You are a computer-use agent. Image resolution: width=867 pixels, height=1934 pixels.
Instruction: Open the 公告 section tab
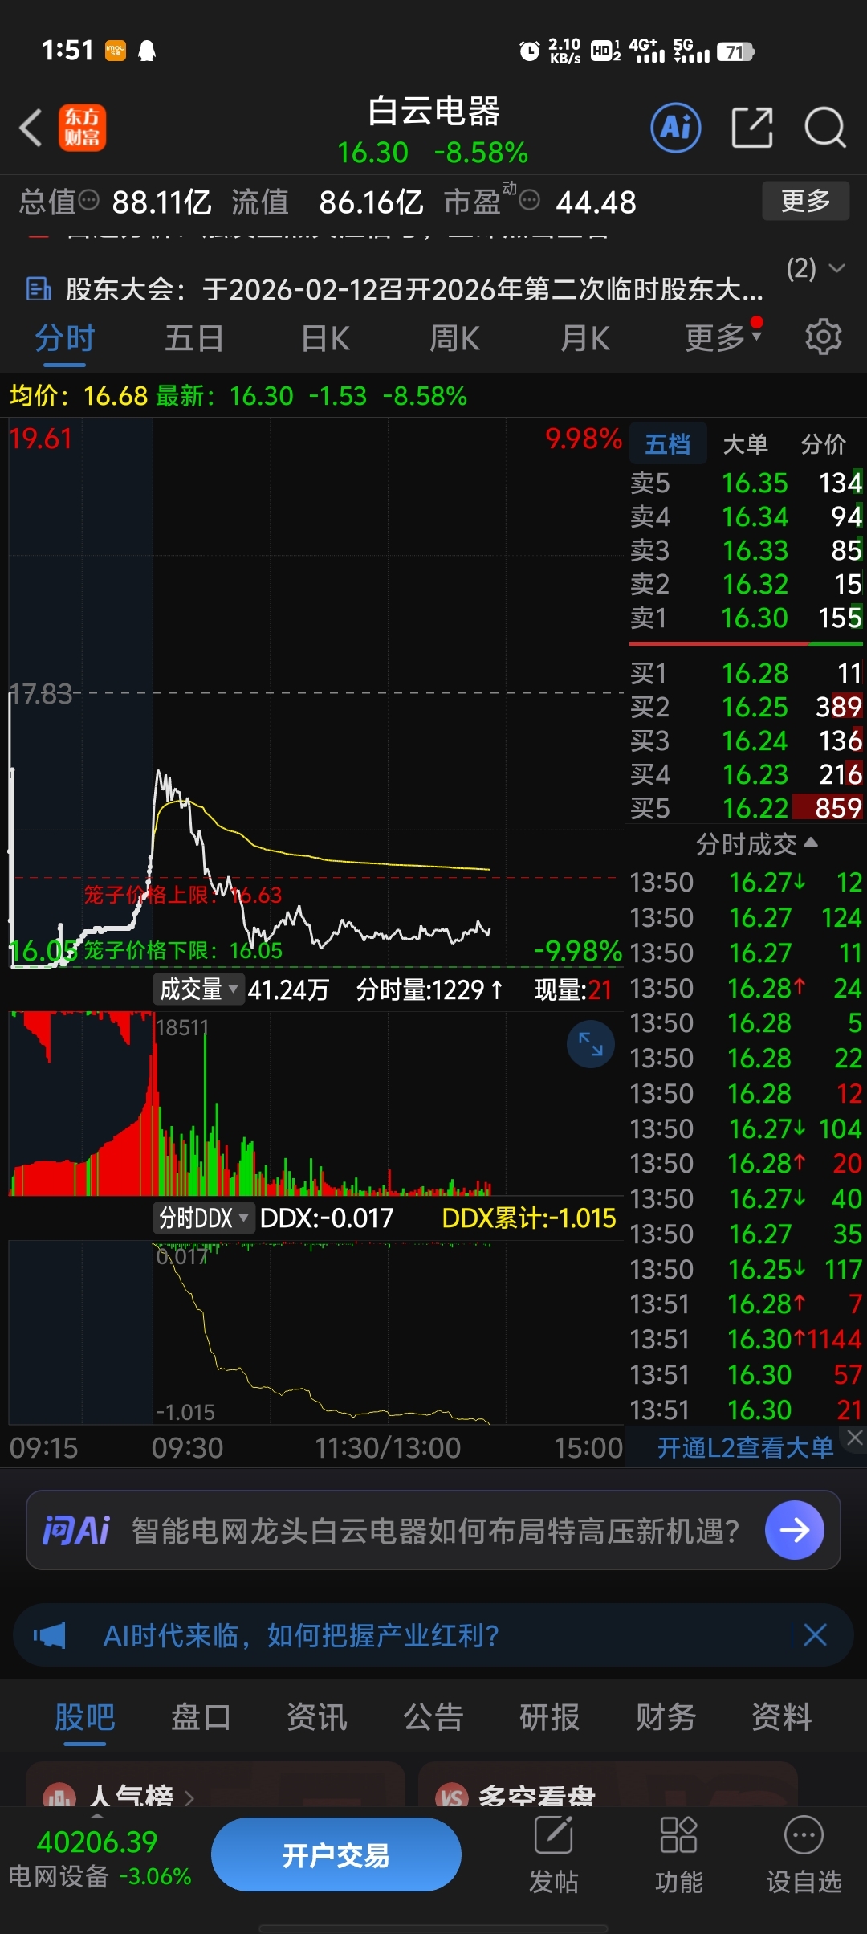[433, 1716]
